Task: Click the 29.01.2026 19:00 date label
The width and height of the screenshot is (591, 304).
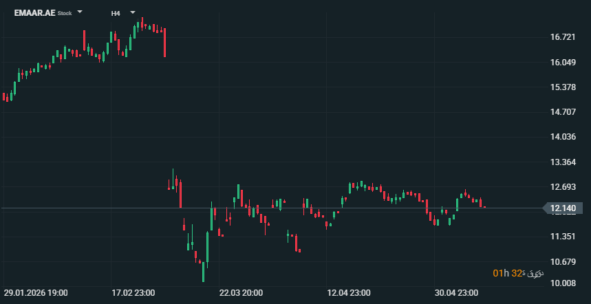Action: click(36, 293)
